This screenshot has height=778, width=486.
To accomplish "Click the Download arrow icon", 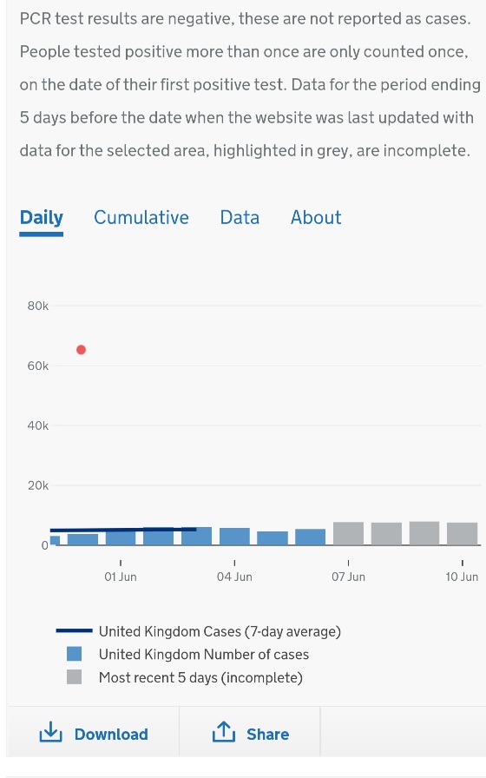I will point(50,732).
